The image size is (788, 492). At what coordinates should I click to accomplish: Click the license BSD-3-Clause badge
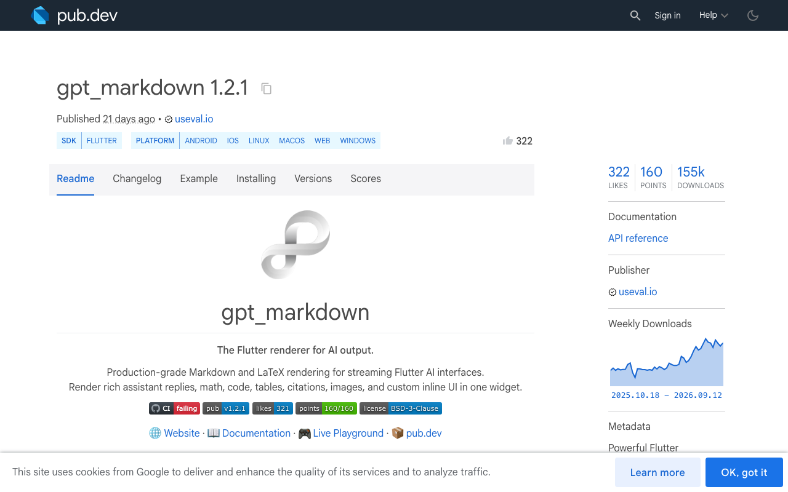point(401,408)
